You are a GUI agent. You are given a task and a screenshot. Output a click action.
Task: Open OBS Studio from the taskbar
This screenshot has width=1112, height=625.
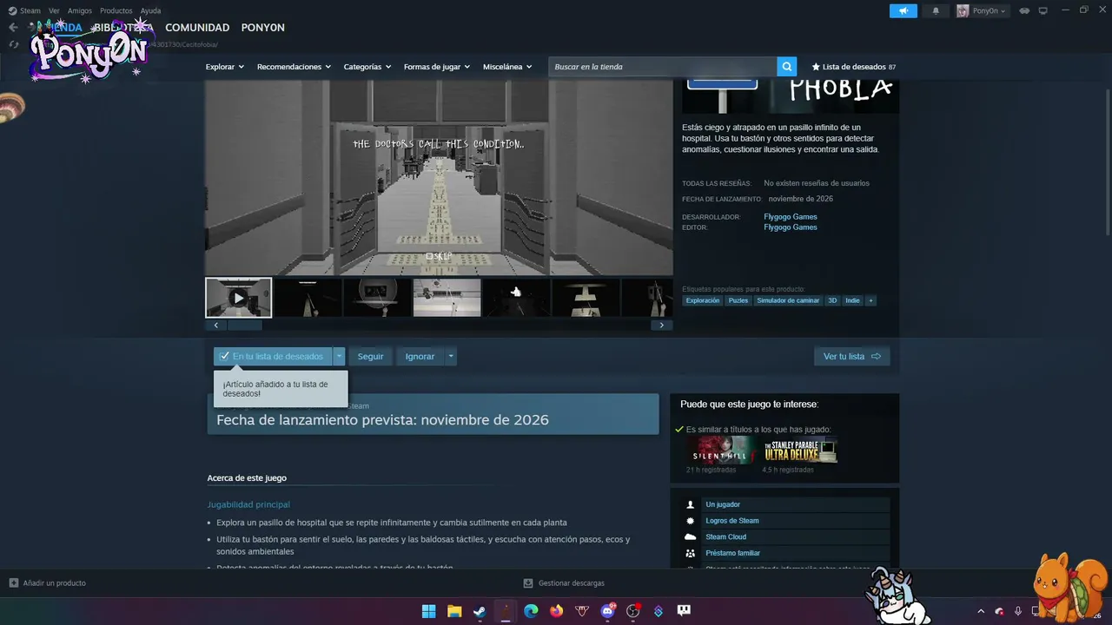pos(632,611)
